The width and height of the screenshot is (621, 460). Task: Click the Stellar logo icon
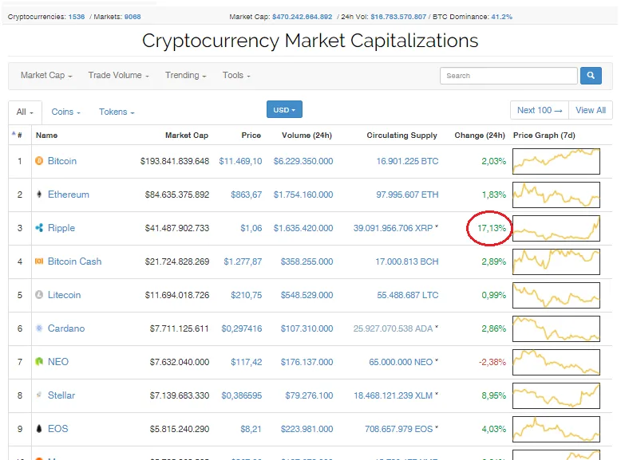coord(39,395)
